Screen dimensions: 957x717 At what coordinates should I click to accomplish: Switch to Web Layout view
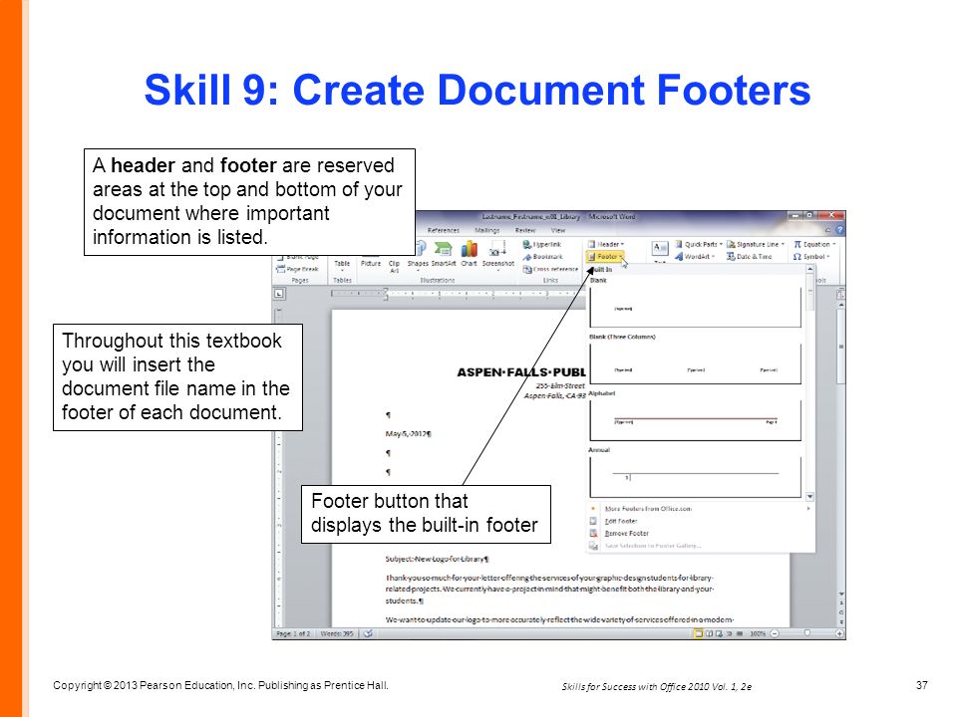(x=719, y=634)
